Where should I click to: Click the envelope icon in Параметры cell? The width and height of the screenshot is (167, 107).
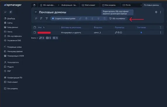click(121, 33)
